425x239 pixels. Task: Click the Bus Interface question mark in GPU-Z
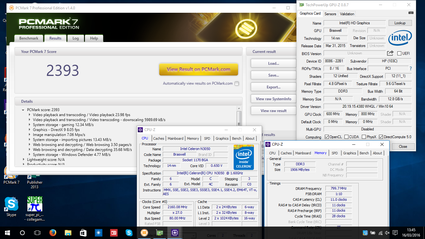[x=410, y=68]
